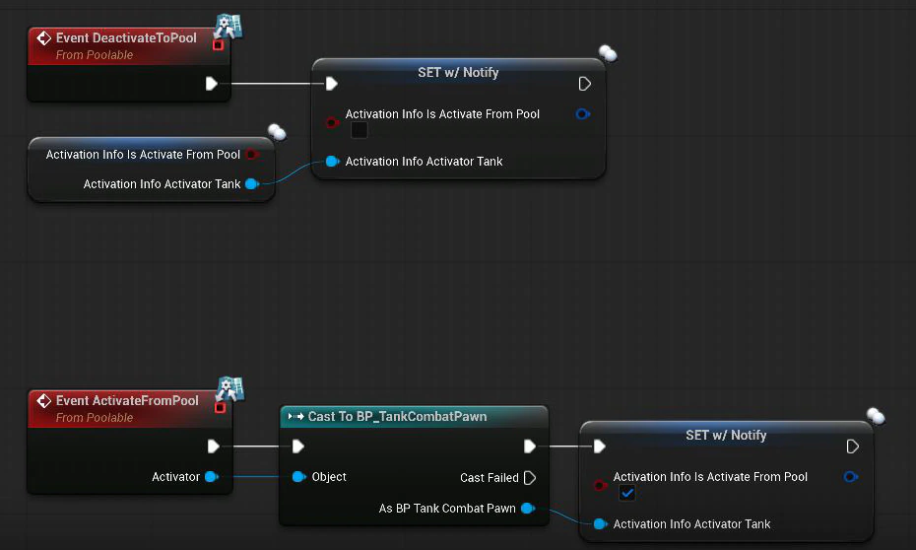
Task: Click the Event ActivateFromPool node title
Action: [127, 400]
